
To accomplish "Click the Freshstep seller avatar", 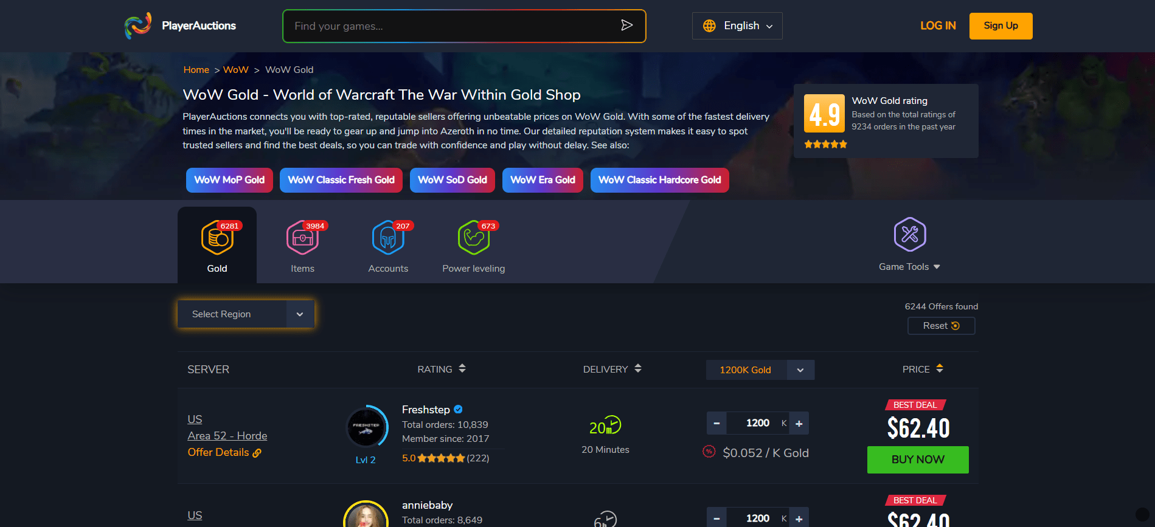I will point(366,427).
